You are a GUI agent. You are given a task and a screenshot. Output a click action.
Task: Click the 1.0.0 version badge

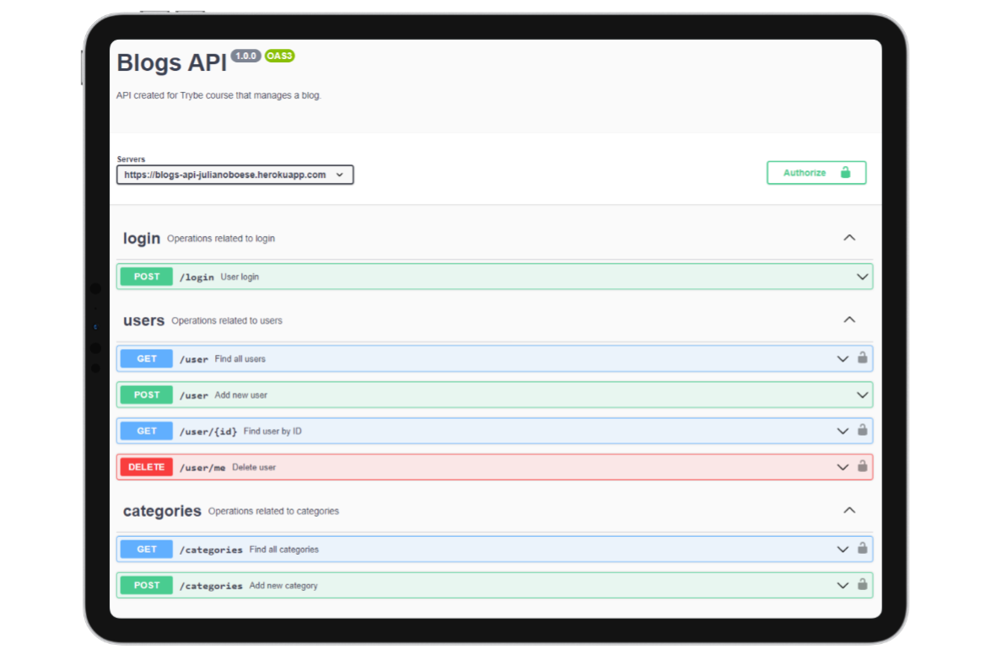246,56
